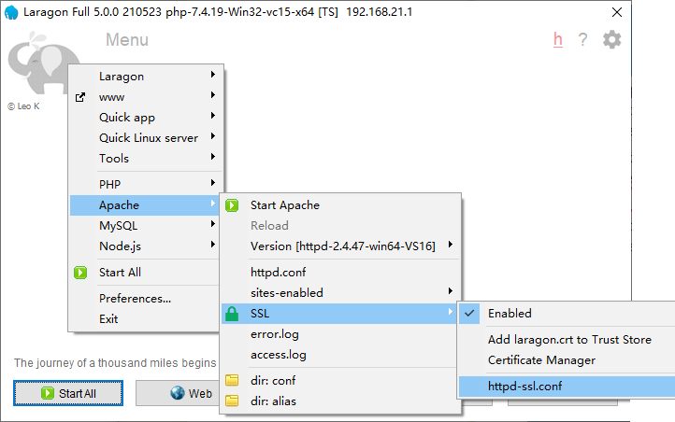Open the question mark help icon
The height and width of the screenshot is (422, 675).
pos(582,39)
